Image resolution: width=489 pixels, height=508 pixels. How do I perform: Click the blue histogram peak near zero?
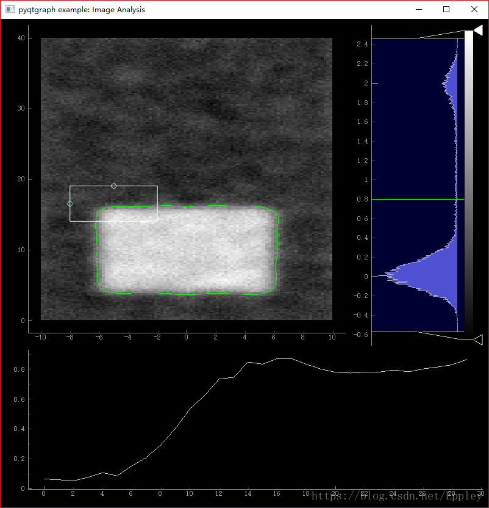[421, 275]
